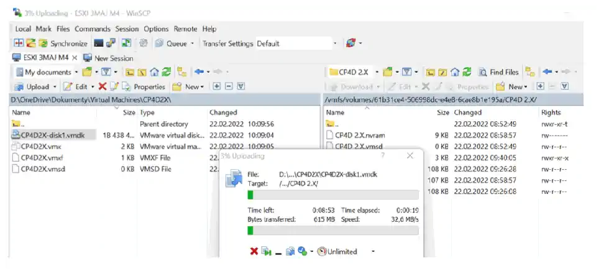Viewport: 604px width, 276px height.
Task: Click the local select files plus icon
Action: (216, 86)
